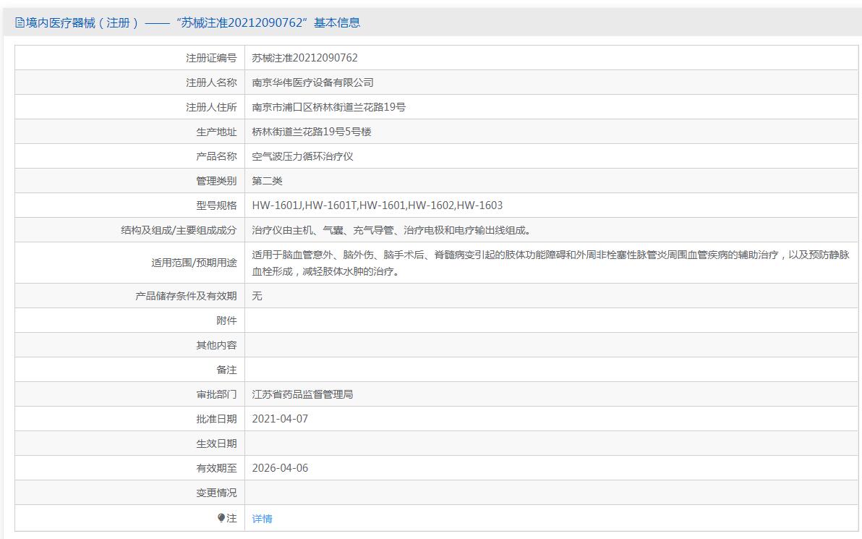Screen dimensions: 862x539
Task: Click the 注册证编号 label
Action: tap(211, 58)
